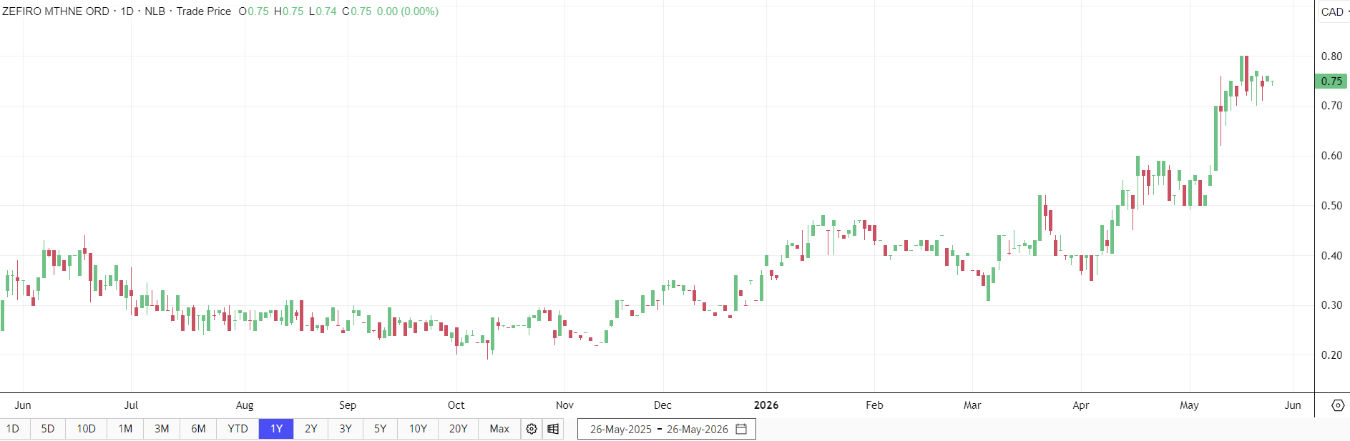
Task: Click the current price label 0.75
Action: coord(1331,81)
